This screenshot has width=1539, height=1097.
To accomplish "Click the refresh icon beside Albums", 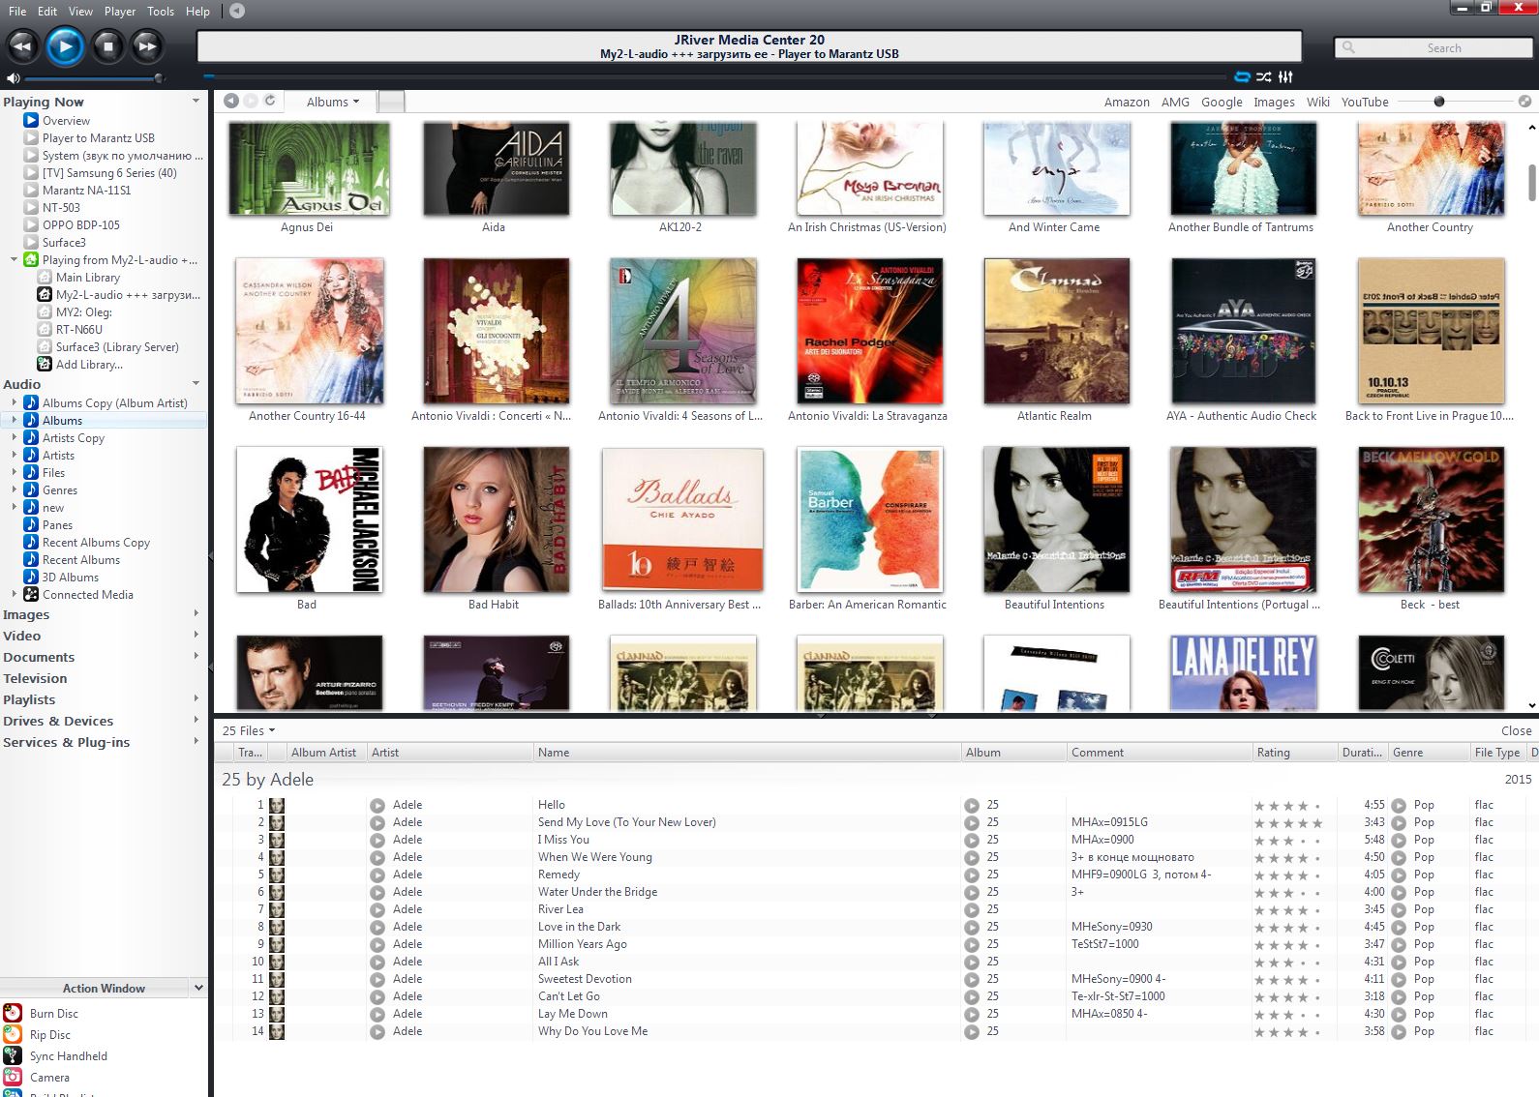I will coord(270,101).
